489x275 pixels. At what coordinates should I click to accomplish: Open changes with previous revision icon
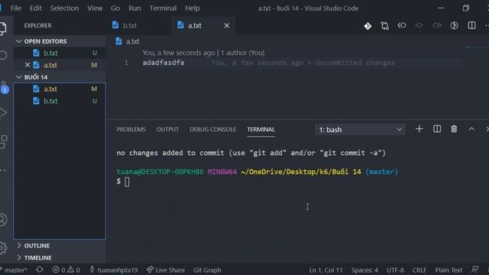(402, 25)
